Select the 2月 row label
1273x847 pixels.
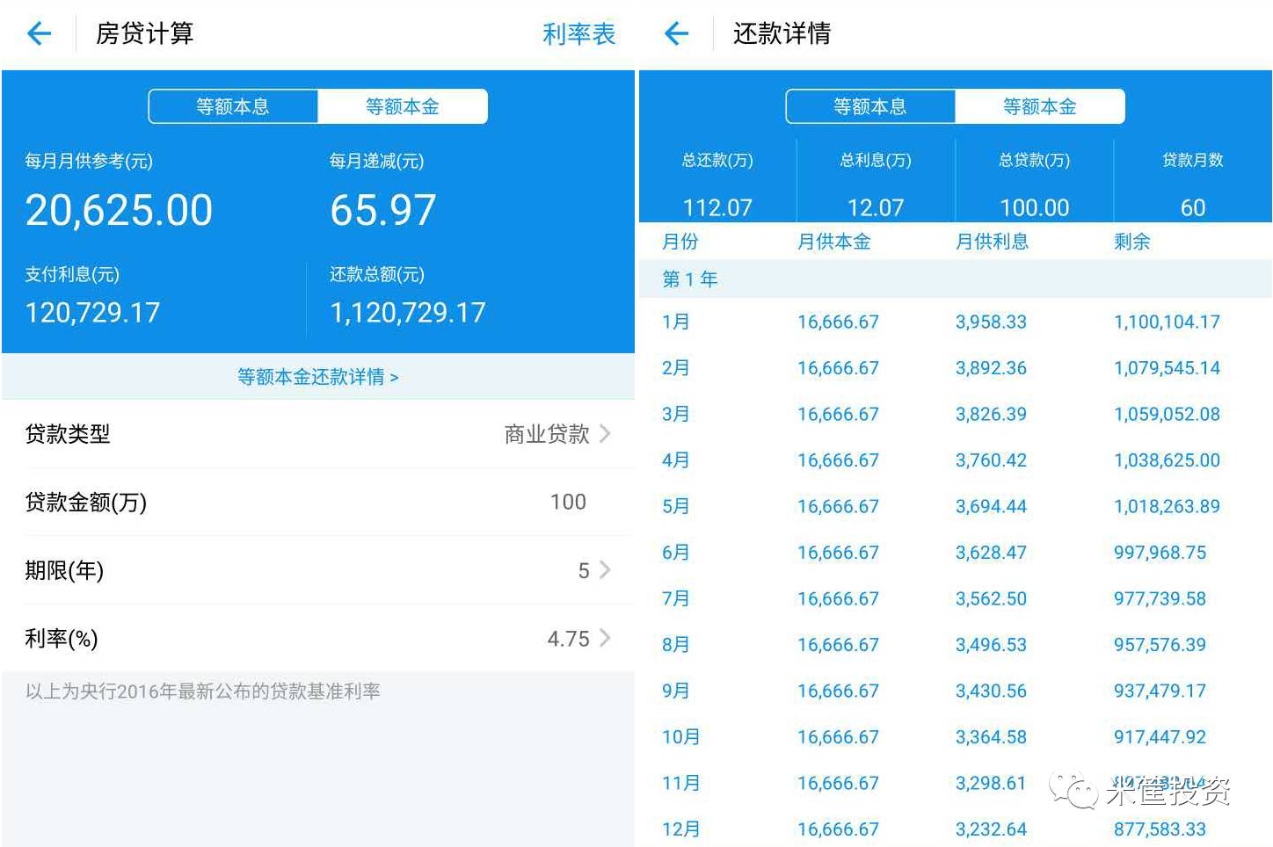[x=676, y=368]
